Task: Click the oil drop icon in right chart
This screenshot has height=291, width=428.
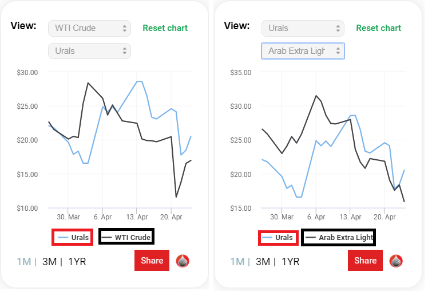Action: [x=396, y=261]
